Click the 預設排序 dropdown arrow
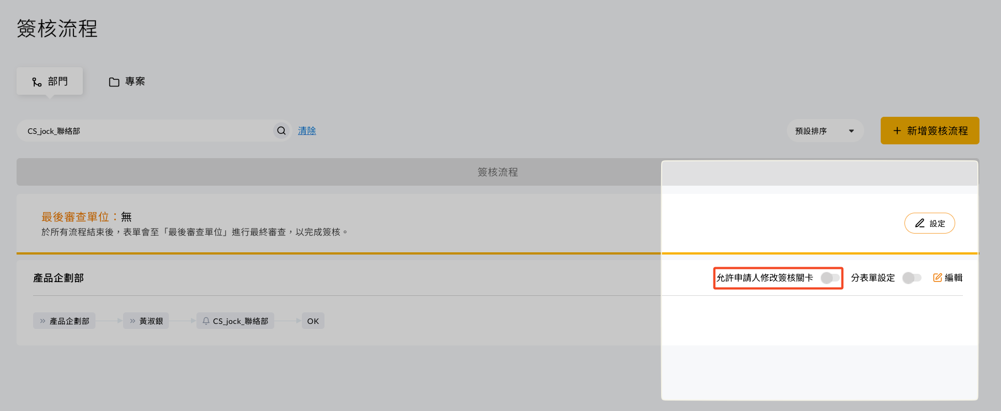Screen dimensions: 1001x411 point(851,131)
